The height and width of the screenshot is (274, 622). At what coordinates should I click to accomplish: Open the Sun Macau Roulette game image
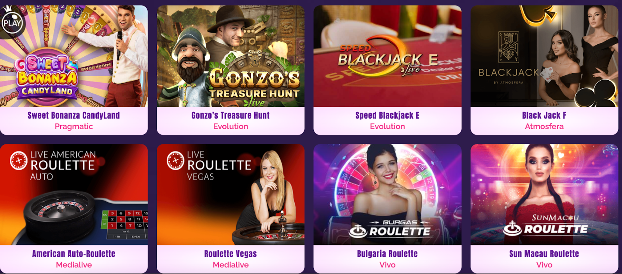[544, 194]
